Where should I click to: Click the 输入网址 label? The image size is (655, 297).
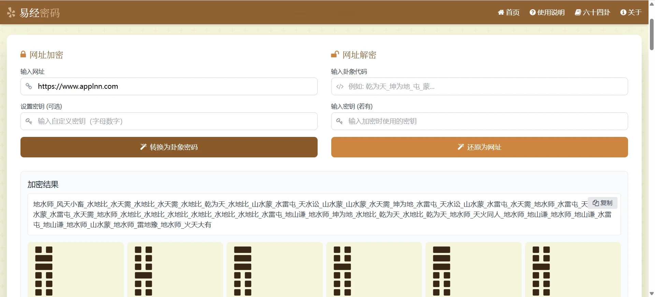32,72
